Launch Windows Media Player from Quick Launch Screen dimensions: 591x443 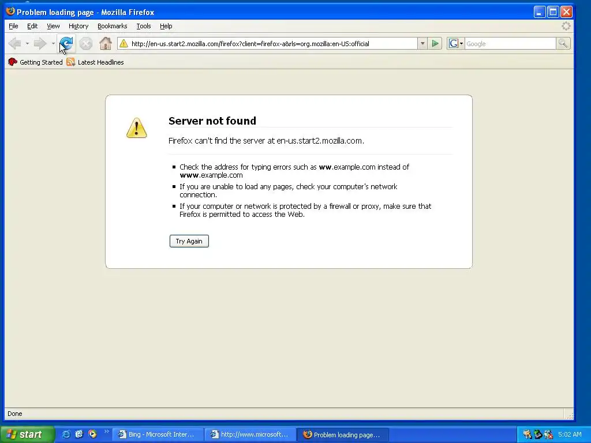click(x=92, y=434)
